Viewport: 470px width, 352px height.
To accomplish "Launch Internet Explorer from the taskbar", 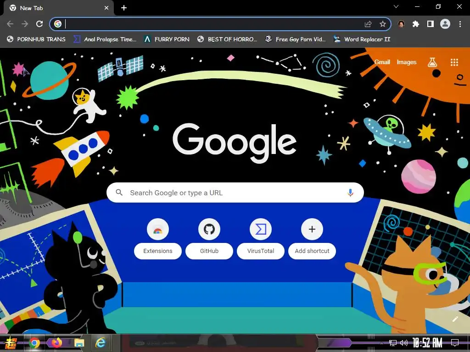I will (101, 343).
